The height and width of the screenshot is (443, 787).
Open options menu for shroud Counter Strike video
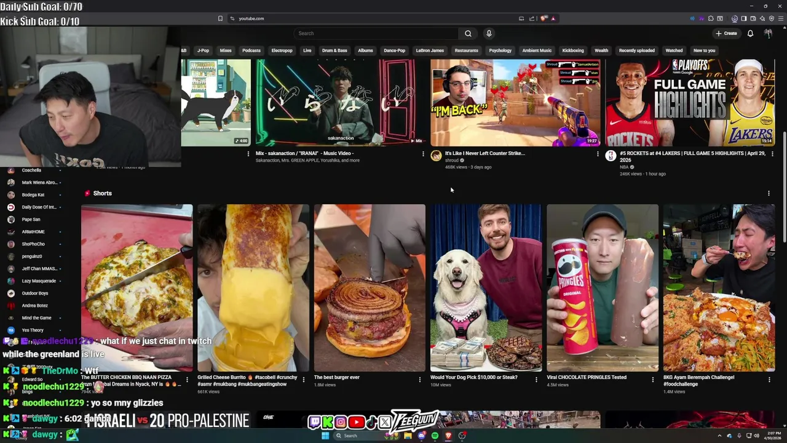click(x=598, y=154)
